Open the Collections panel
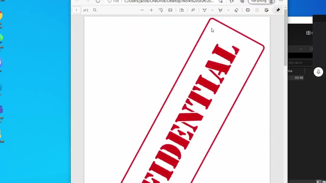 tap(242, 1)
